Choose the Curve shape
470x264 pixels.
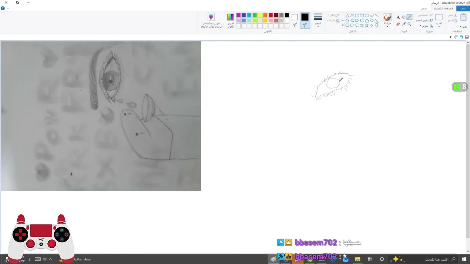(x=372, y=16)
